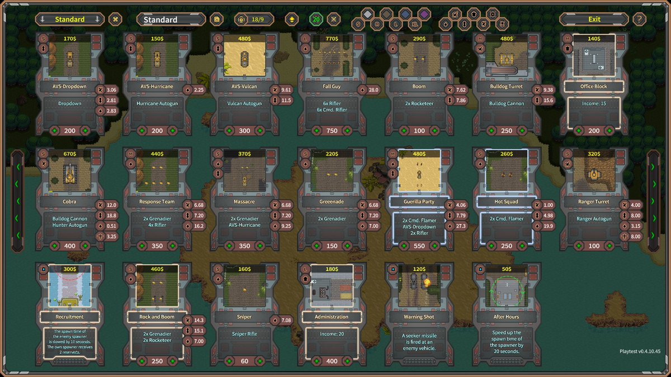Viewport: 671px width, 377px height.
Task: Click the right plus button on the Massacre card
Action: tap(259, 246)
